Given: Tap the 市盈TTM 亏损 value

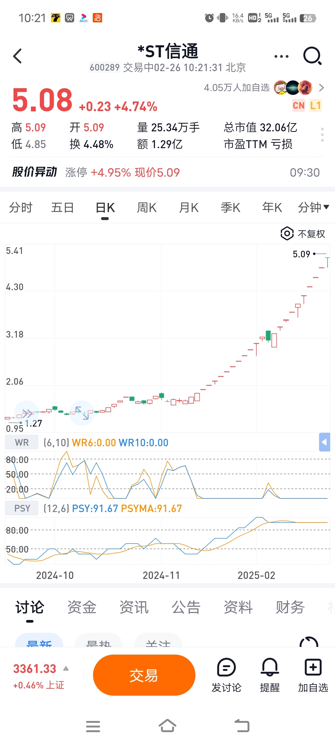Looking at the screenshot, I should 258,144.
